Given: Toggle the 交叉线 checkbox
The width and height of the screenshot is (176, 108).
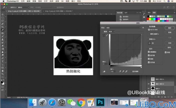Looking at the screenshot, I should point(149,62).
